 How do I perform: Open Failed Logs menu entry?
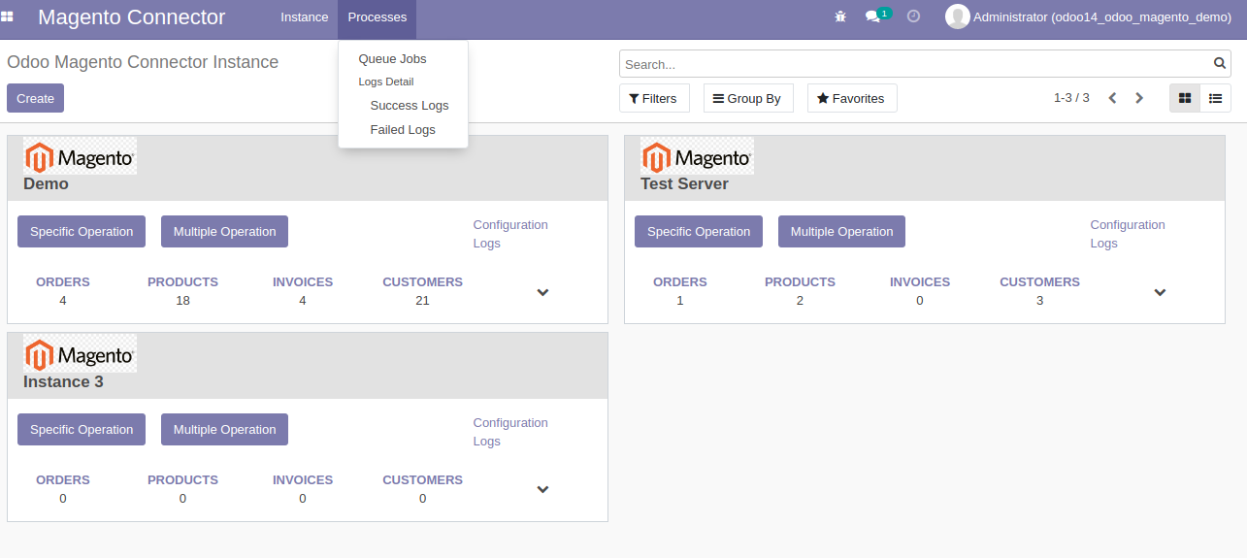tap(403, 130)
